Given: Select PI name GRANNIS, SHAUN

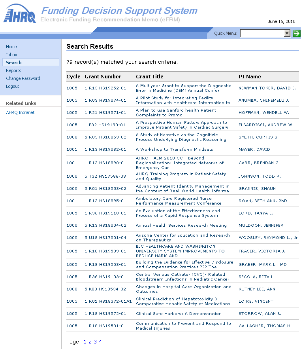Looking at the screenshot, I should tap(257, 188).
